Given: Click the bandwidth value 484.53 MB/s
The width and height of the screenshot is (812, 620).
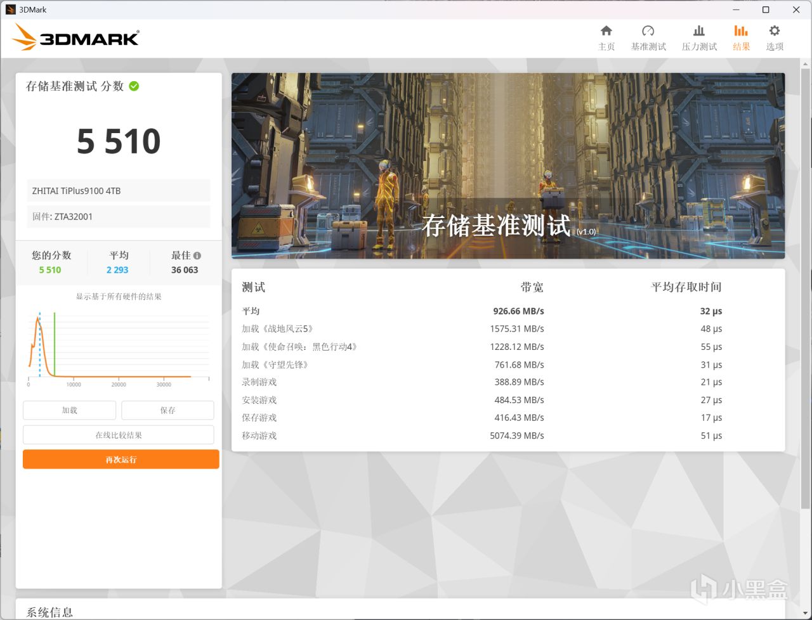Looking at the screenshot, I should click(x=520, y=400).
